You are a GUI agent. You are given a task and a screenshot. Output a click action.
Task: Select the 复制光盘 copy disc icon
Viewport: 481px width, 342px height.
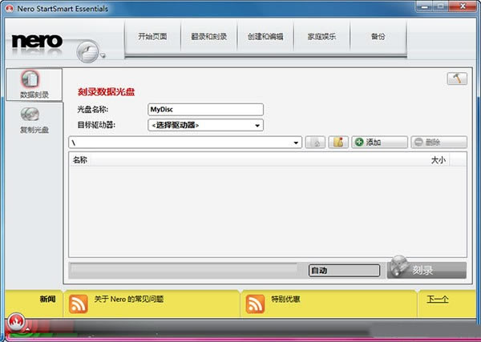point(30,115)
